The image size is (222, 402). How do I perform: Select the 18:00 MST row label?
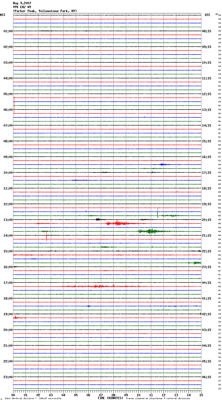(8, 298)
